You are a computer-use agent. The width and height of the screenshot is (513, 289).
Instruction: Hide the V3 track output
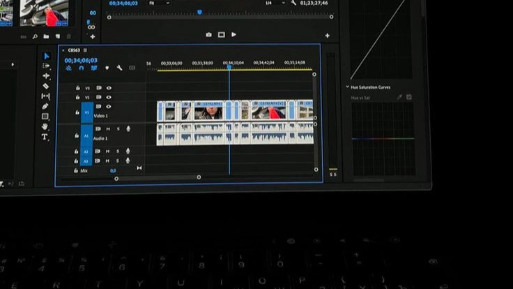tap(109, 88)
